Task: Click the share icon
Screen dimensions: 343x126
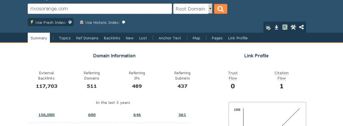Action: click(x=301, y=27)
